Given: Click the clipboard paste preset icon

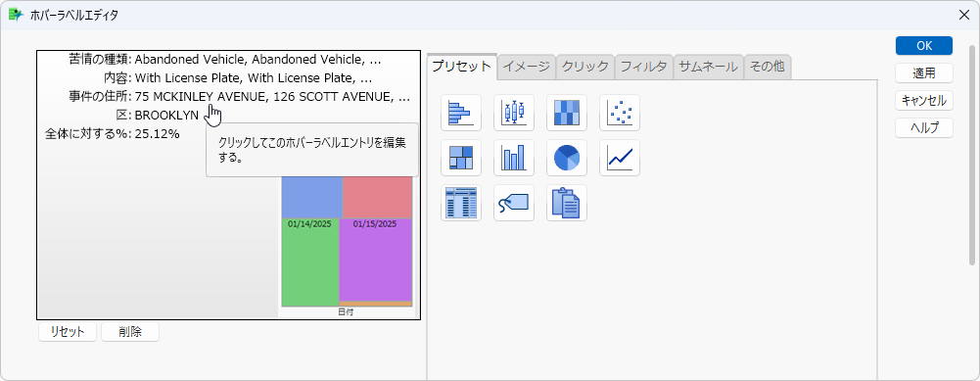Looking at the screenshot, I should coord(567,203).
